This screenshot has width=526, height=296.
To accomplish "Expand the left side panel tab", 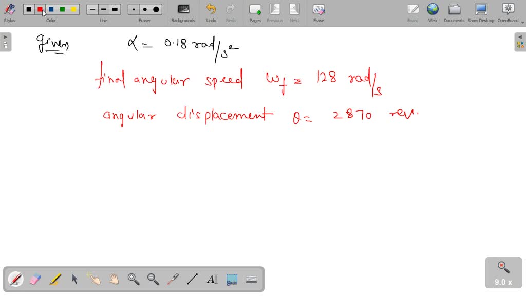I will [x=5, y=42].
